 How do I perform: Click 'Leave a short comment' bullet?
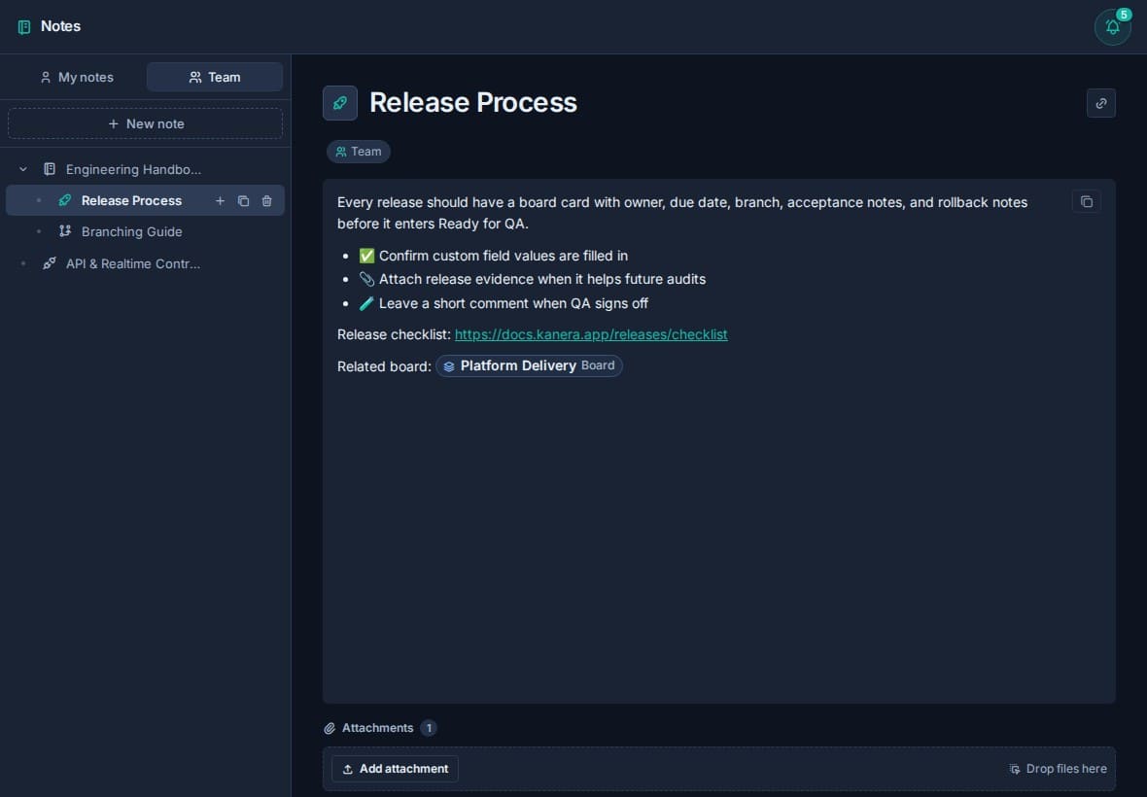[x=504, y=303]
